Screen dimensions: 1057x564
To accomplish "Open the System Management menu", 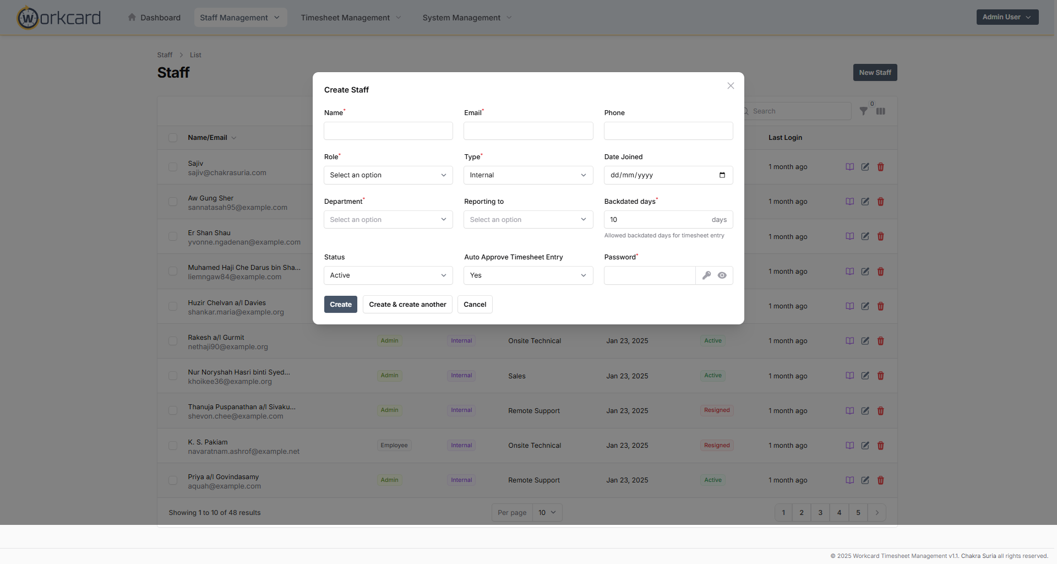I will (x=467, y=18).
